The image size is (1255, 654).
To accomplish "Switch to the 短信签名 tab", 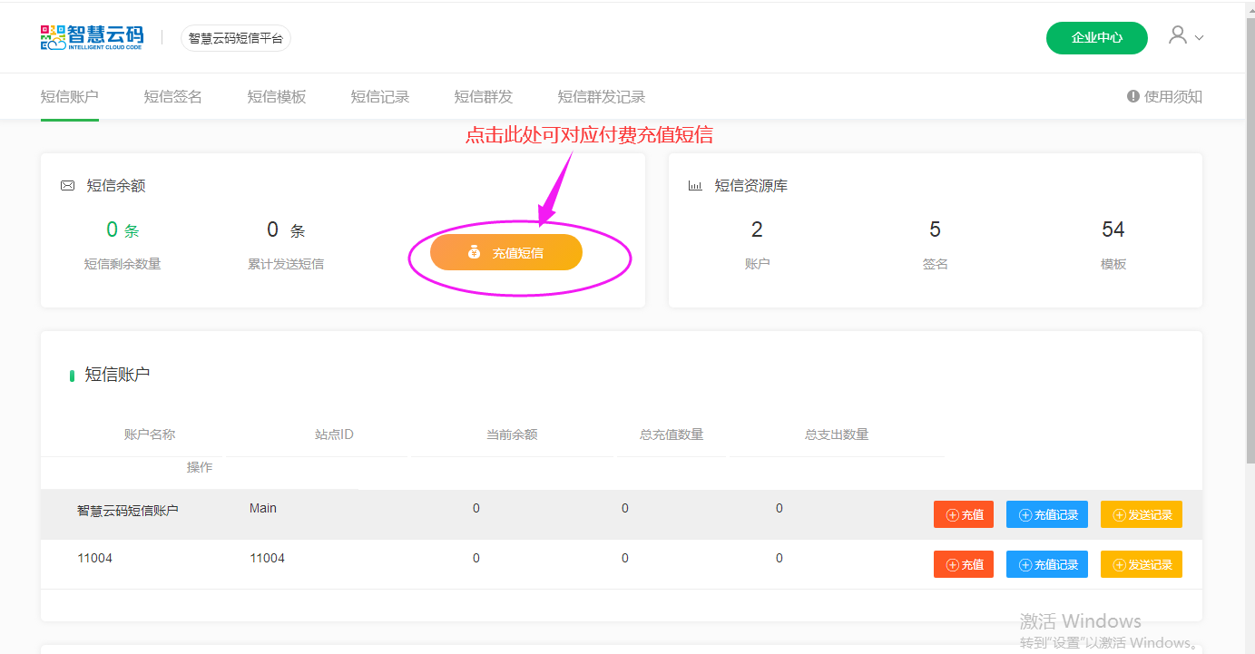I will pos(172,97).
